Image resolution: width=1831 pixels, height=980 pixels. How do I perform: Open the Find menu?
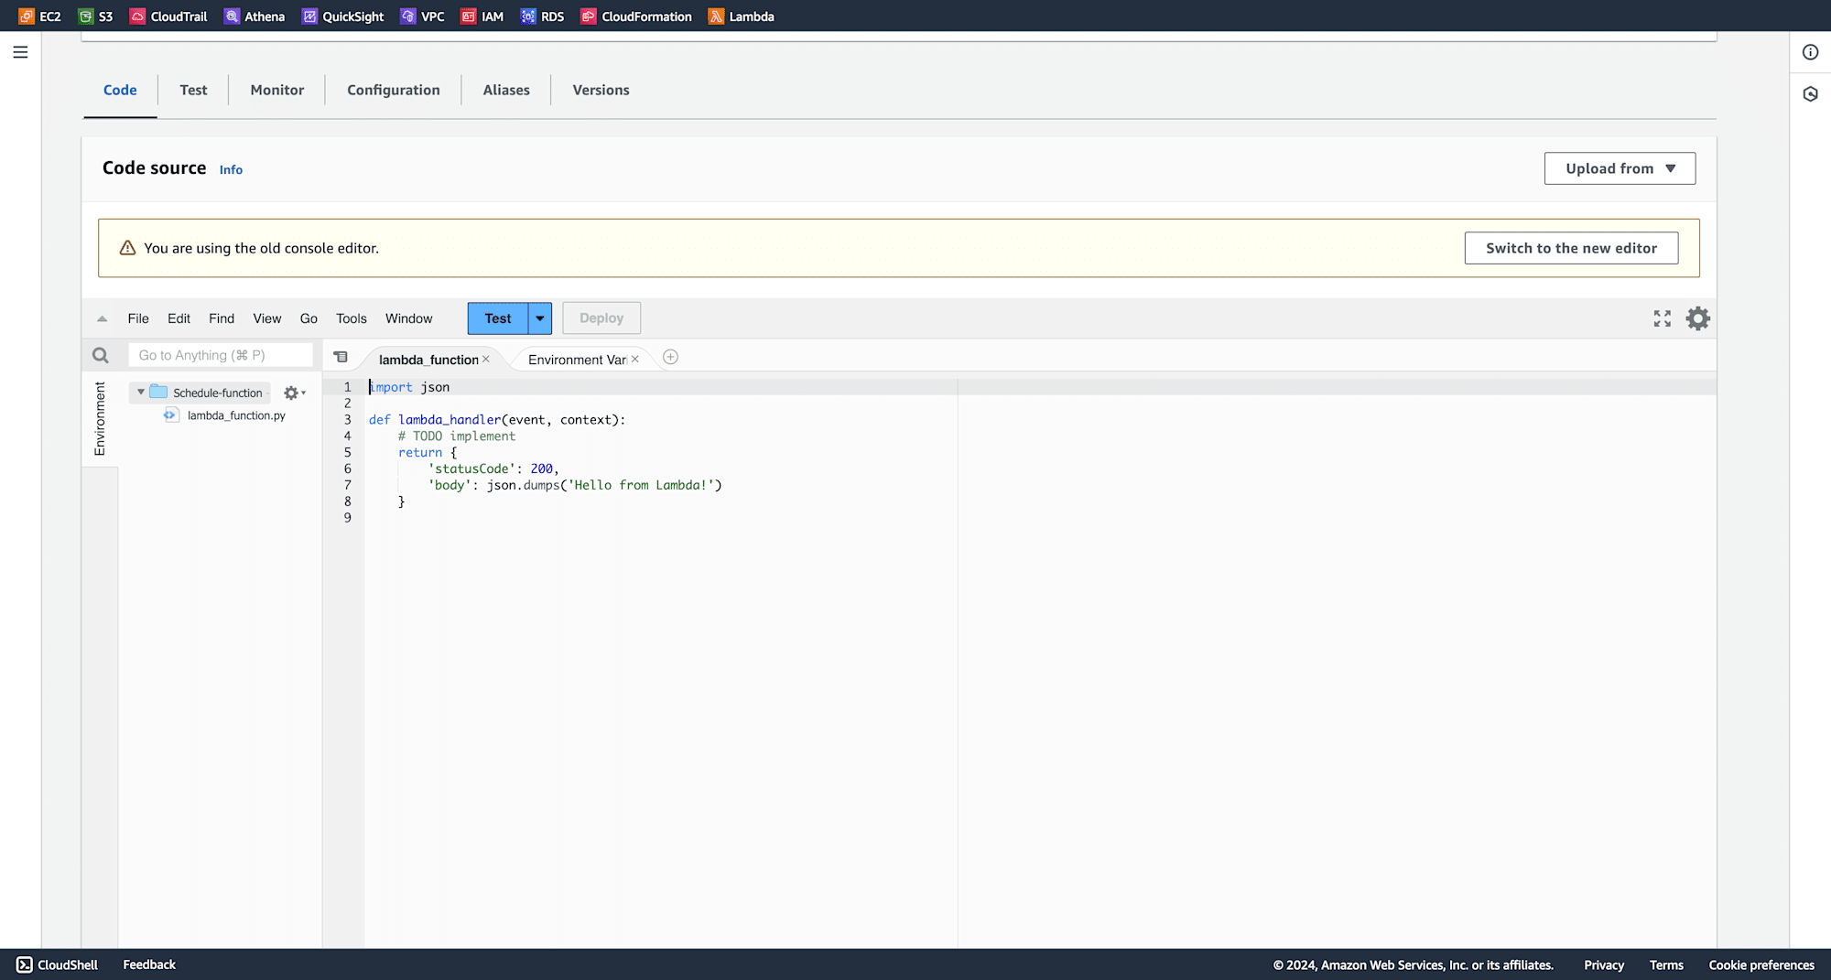(x=222, y=318)
